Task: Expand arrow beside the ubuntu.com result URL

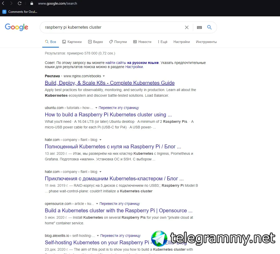Action: pyautogui.click(x=96, y=108)
